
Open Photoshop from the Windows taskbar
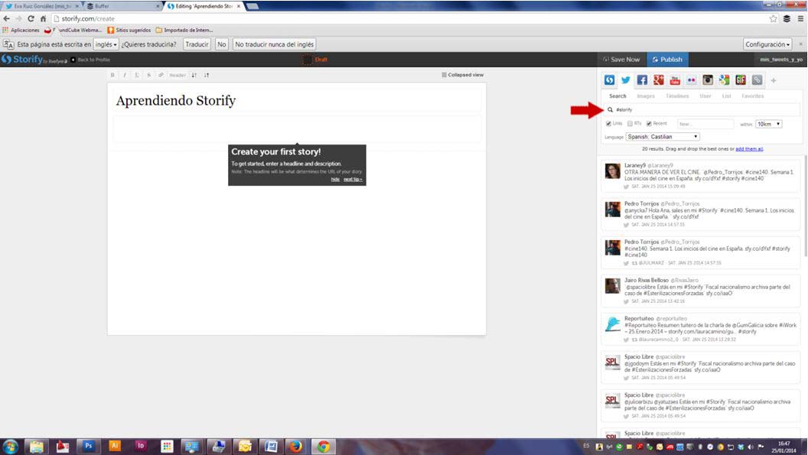tap(88, 446)
